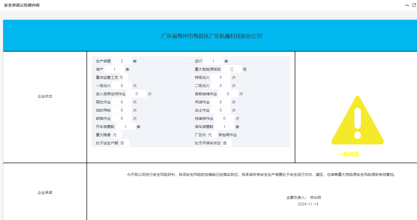Screen dimensions: 417x220
Task: Click the 承包商作业 label
Action: [228, 135]
